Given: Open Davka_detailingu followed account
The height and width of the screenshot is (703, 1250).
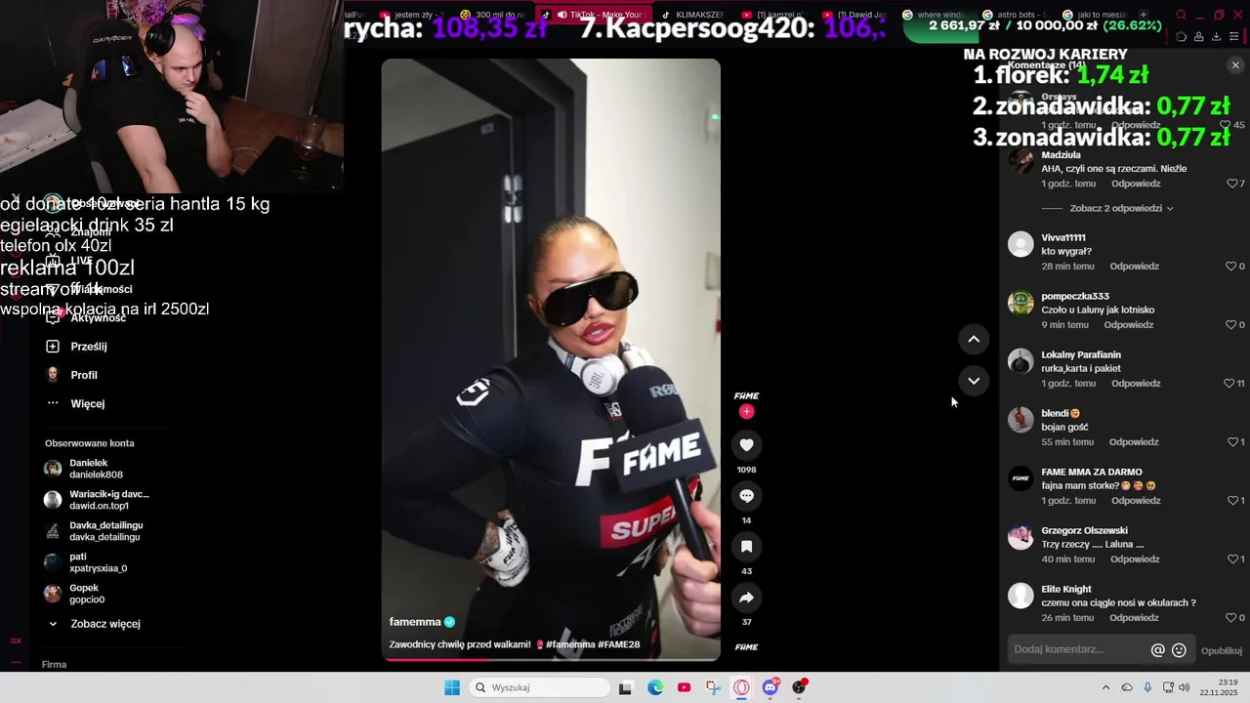Looking at the screenshot, I should tap(95, 531).
